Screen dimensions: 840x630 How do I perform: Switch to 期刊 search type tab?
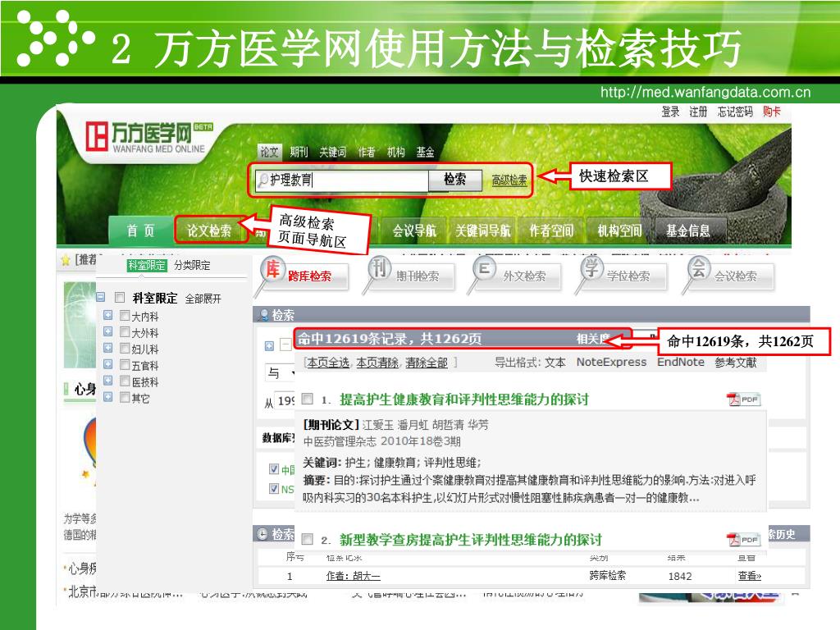pyautogui.click(x=299, y=152)
